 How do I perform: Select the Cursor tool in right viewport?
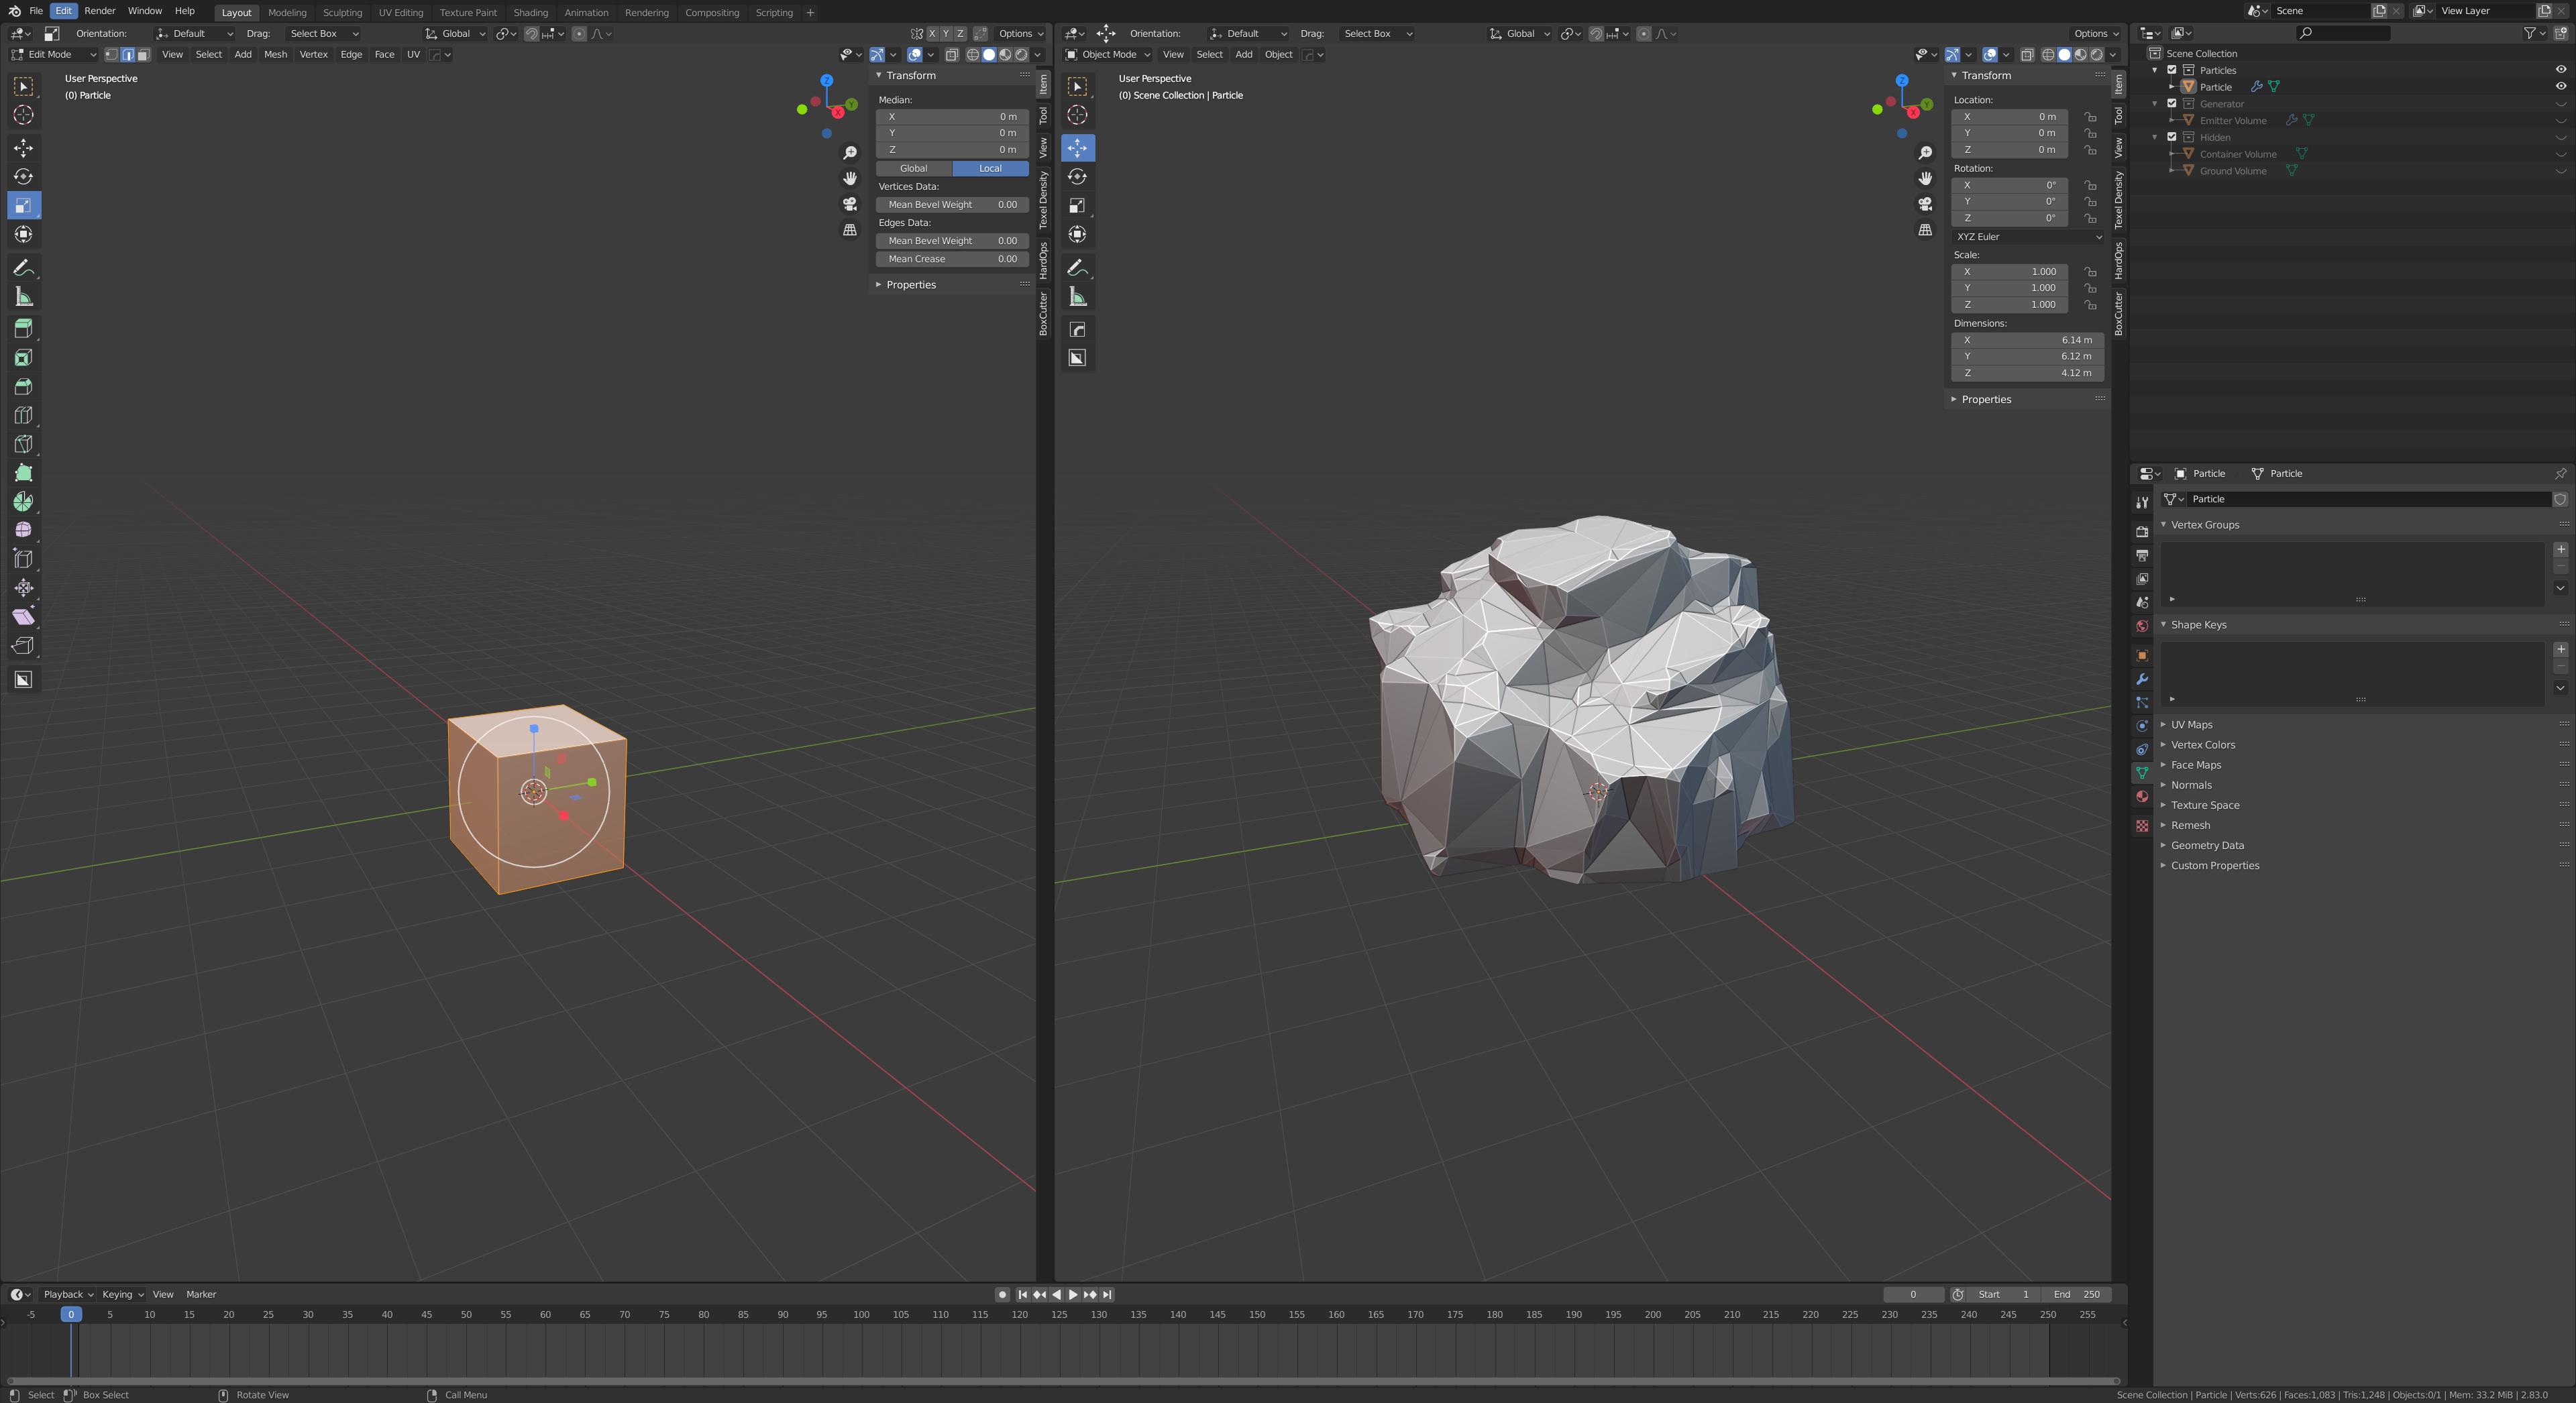[x=1077, y=115]
